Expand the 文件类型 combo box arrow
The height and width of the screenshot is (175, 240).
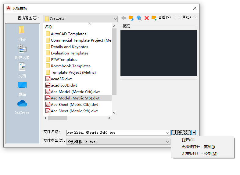pyautogui.click(x=168, y=142)
